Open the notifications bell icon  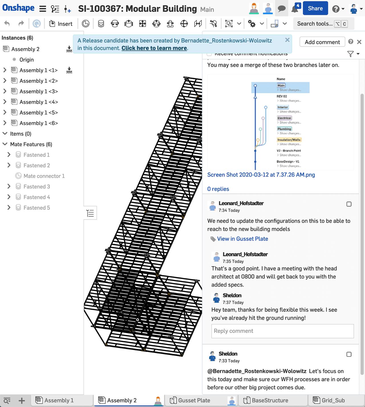click(294, 9)
